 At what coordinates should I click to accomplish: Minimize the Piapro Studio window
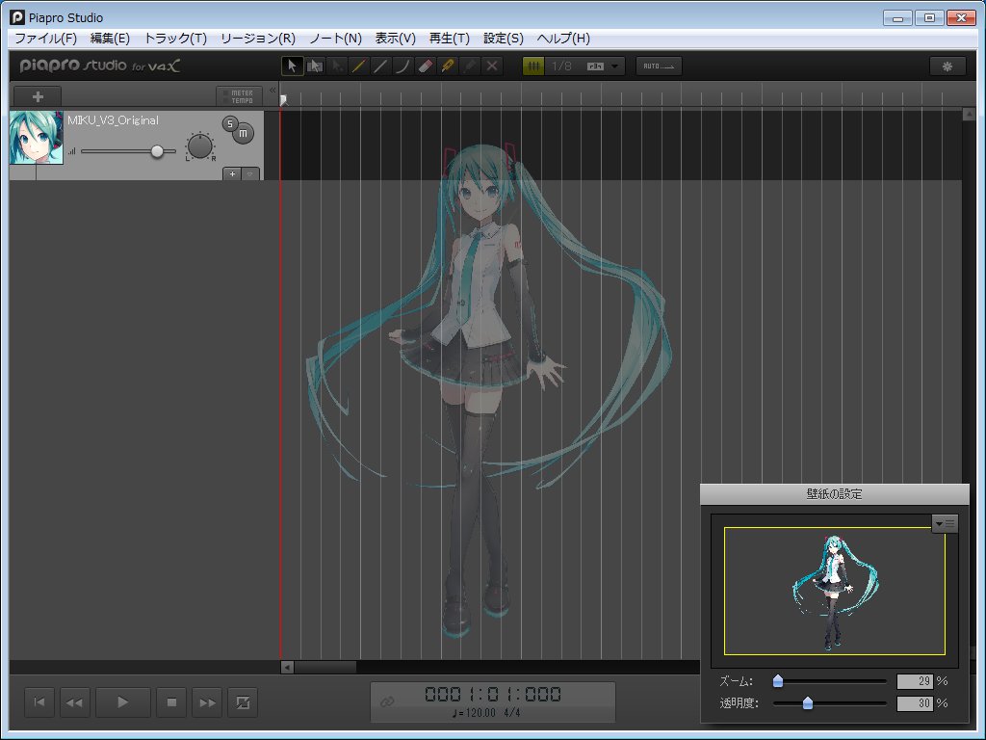pyautogui.click(x=897, y=18)
